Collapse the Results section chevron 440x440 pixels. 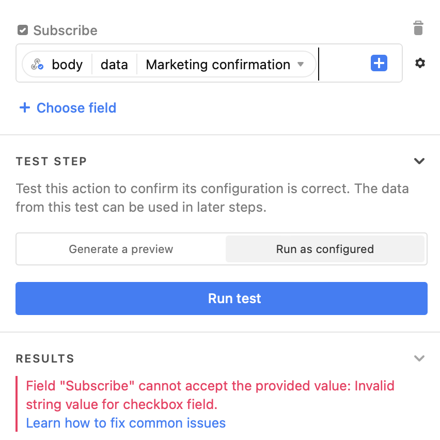click(419, 358)
